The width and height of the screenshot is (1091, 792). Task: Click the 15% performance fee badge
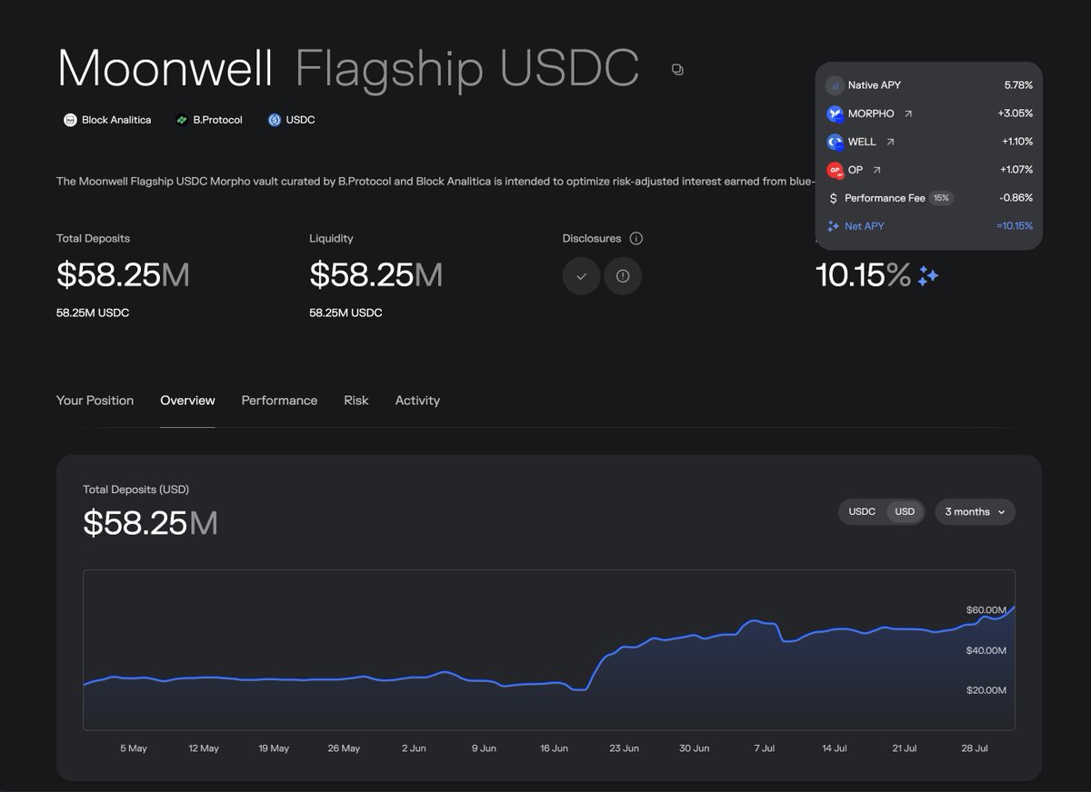coord(941,198)
